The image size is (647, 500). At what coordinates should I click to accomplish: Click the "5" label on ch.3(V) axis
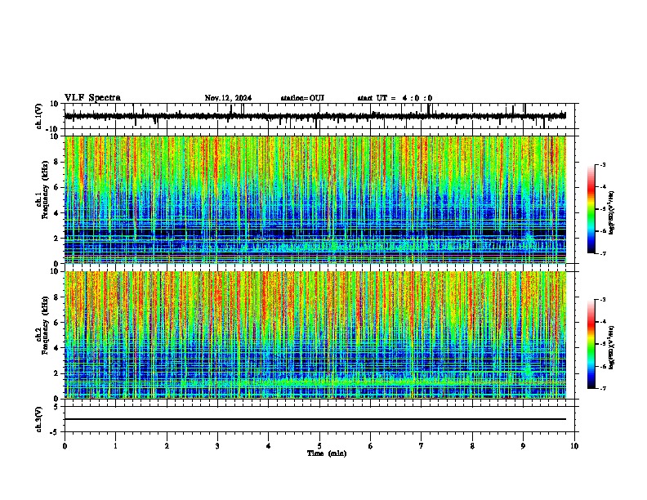[57, 407]
